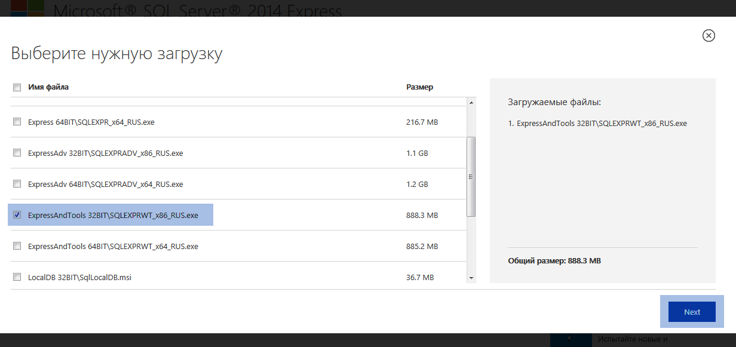The height and width of the screenshot is (347, 736).
Task: Close the download dialog with X icon
Action: 709,36
